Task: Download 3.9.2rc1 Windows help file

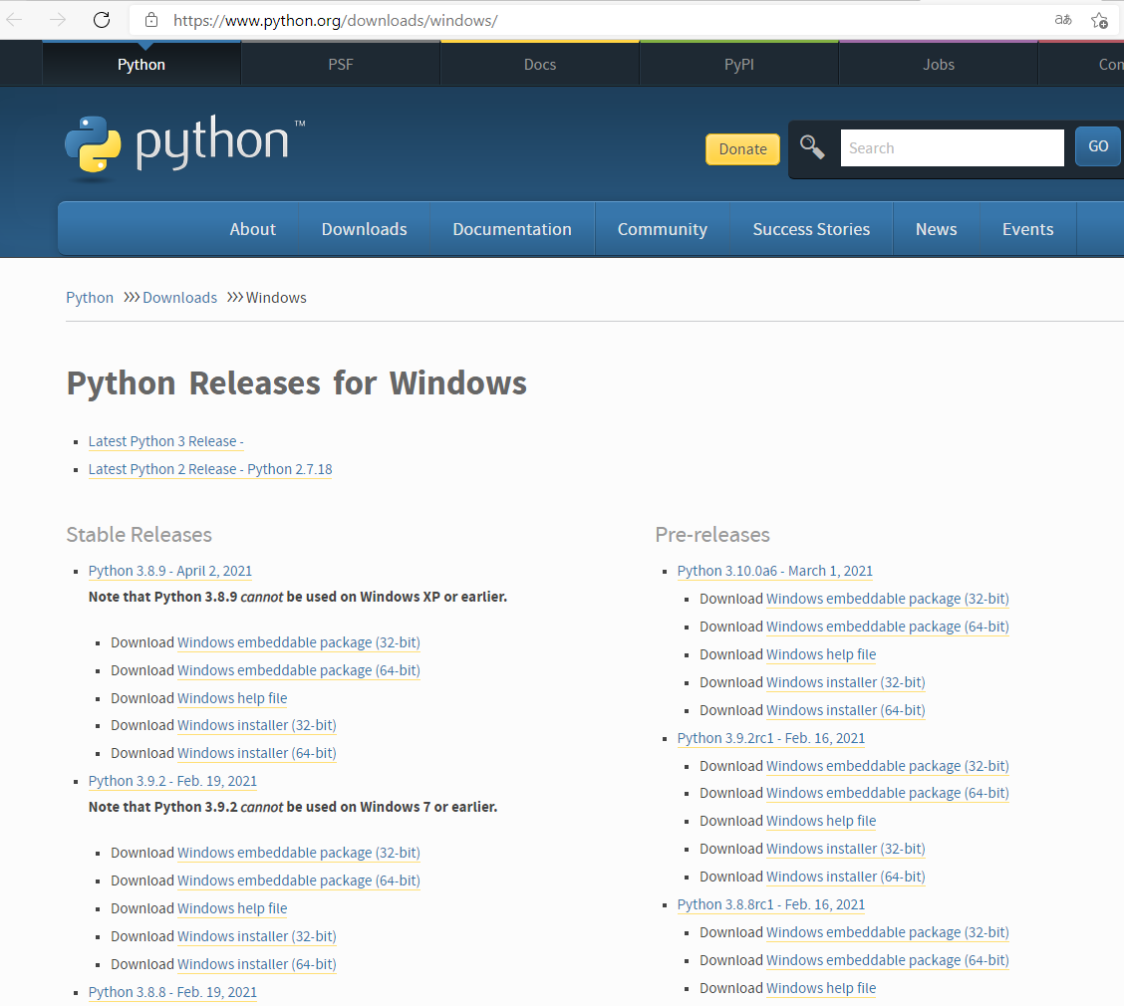Action: [821, 822]
